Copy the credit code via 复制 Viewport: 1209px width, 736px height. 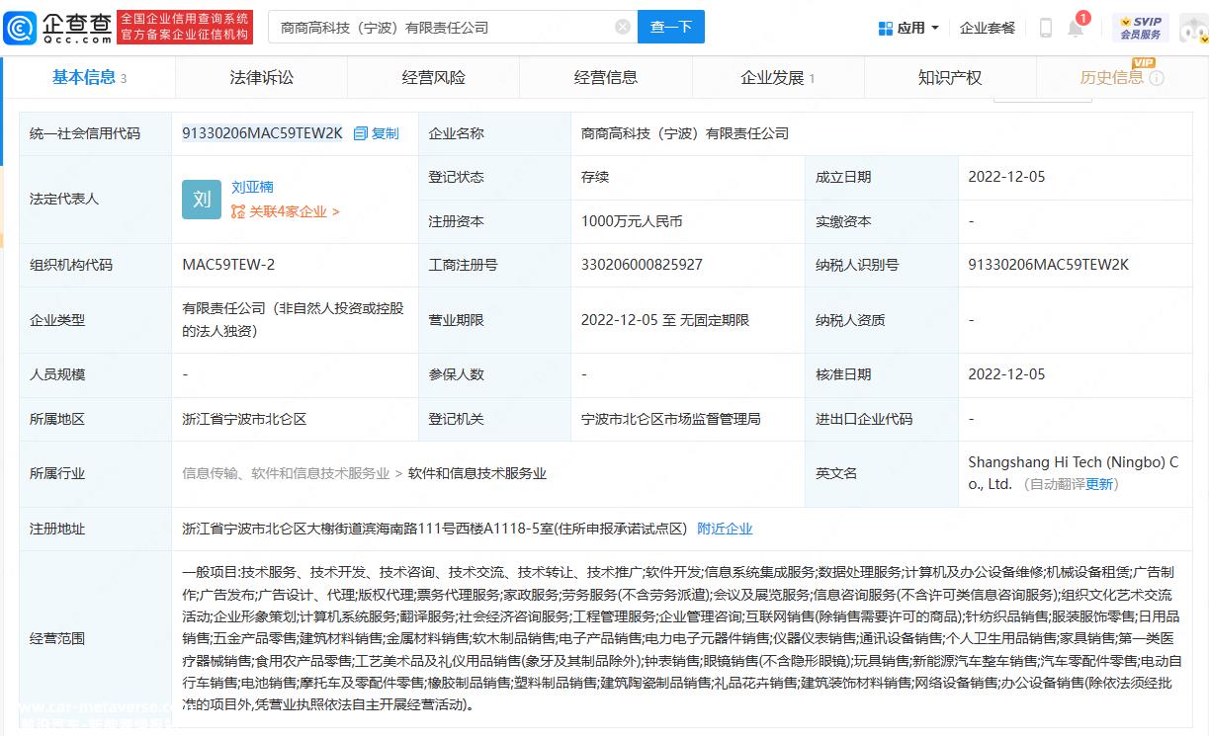coord(377,133)
